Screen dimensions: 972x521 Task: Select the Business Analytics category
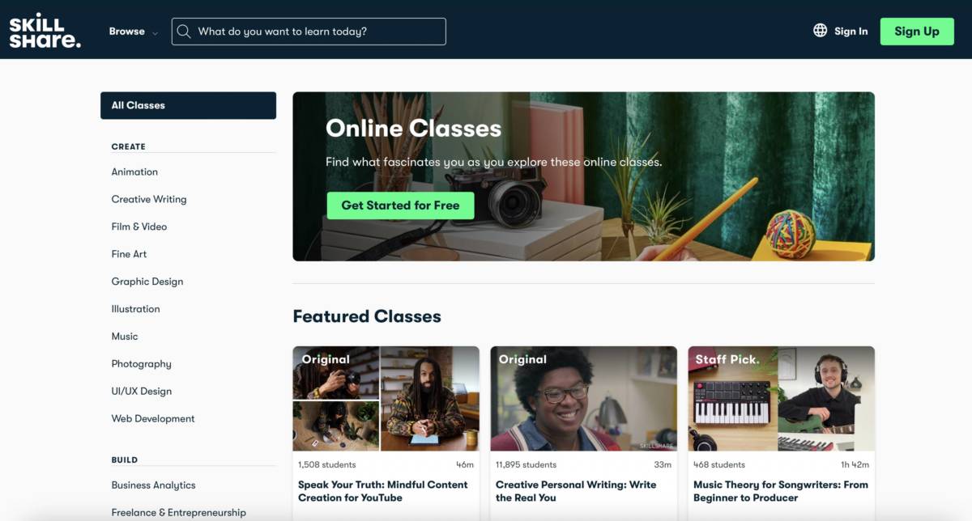(154, 485)
